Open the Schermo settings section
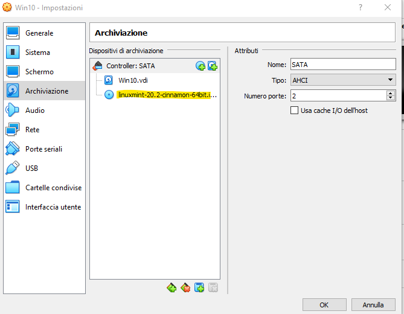Image resolution: width=404 pixels, height=314 pixels. (x=44, y=72)
